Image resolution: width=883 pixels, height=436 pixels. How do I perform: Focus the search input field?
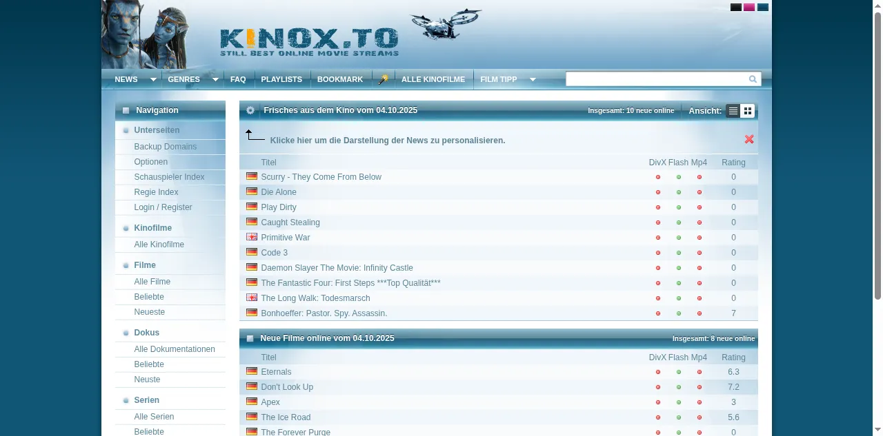coord(656,79)
